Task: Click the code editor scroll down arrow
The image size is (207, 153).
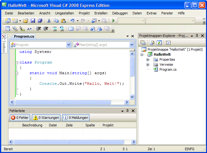Action: tap(132, 97)
